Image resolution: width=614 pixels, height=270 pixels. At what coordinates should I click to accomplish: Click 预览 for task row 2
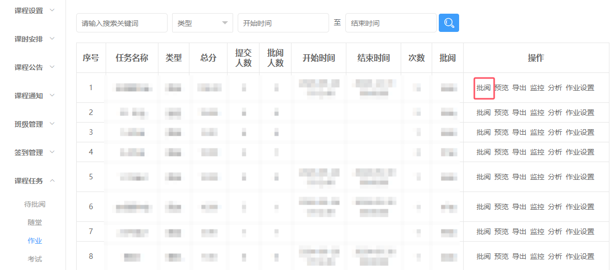pos(501,112)
